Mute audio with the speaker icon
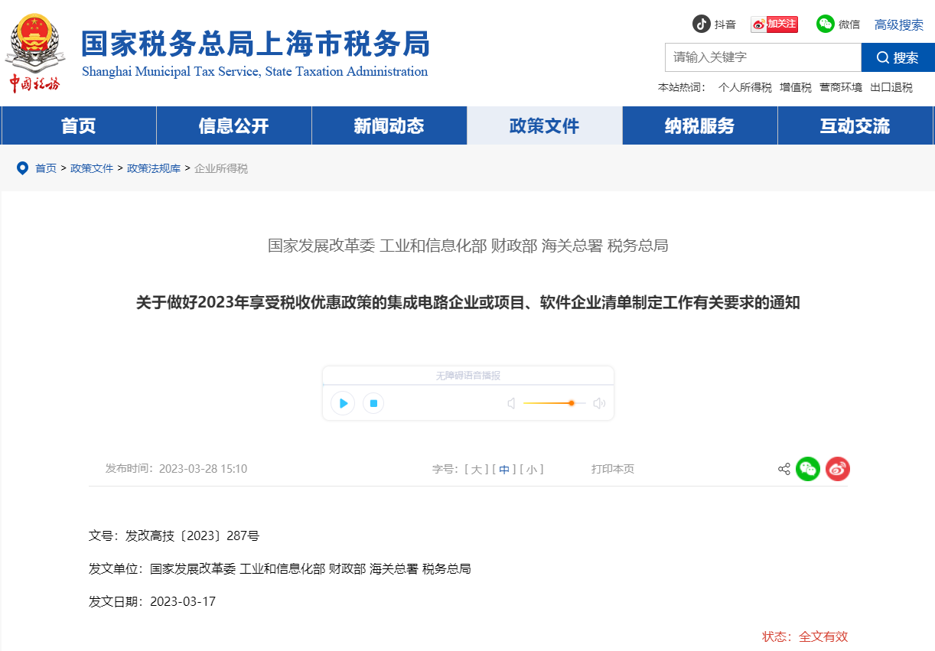Viewport: 935px width, 651px height. [x=510, y=403]
